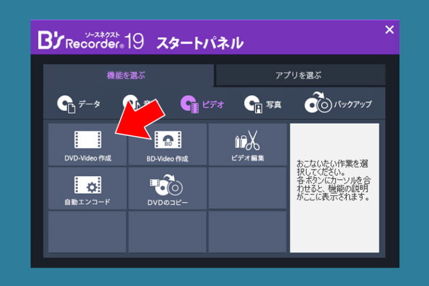
Task: Launch ビデオ編集 scissors icon
Action: [x=247, y=140]
